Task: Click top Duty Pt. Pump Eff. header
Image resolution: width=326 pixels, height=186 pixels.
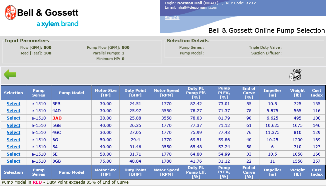Action: tap(196, 93)
